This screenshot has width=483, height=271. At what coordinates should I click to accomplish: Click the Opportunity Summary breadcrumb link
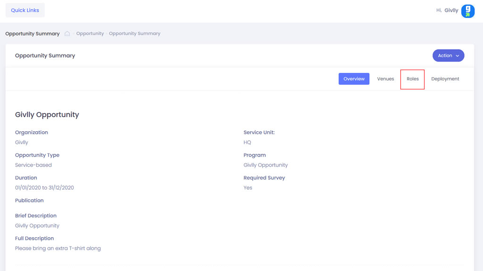coord(134,34)
